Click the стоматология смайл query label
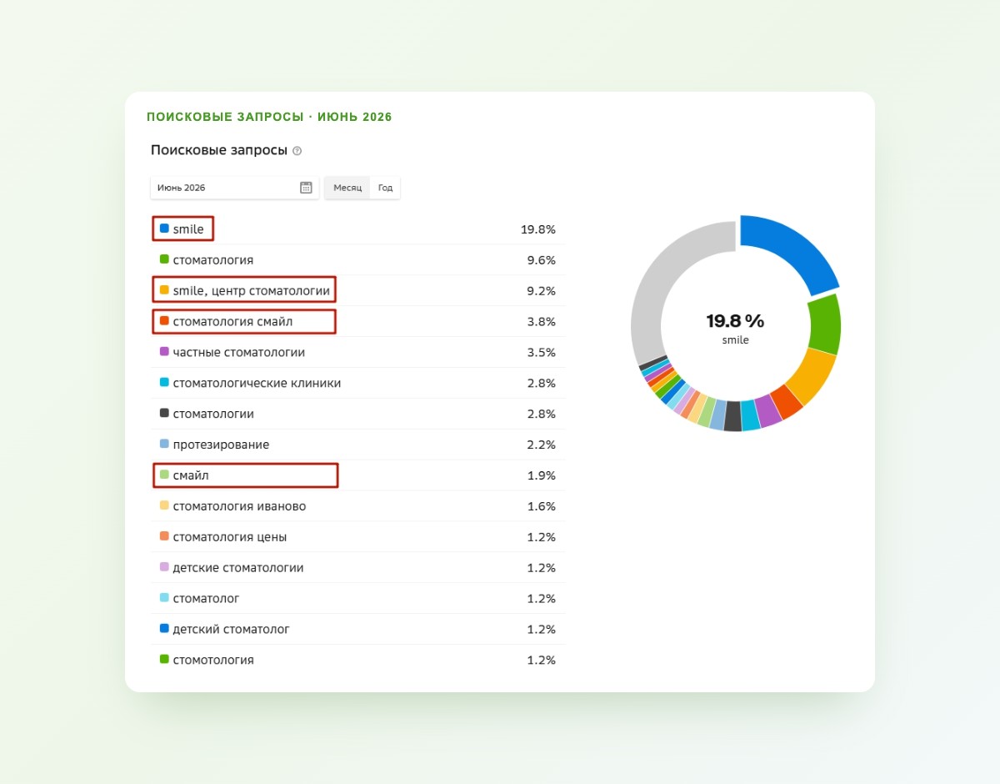Screen dimensions: 1000x784 233,322
